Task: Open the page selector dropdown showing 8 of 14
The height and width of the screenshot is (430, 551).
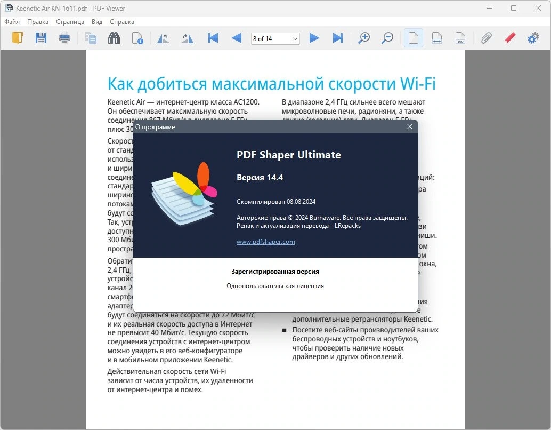Action: [295, 39]
